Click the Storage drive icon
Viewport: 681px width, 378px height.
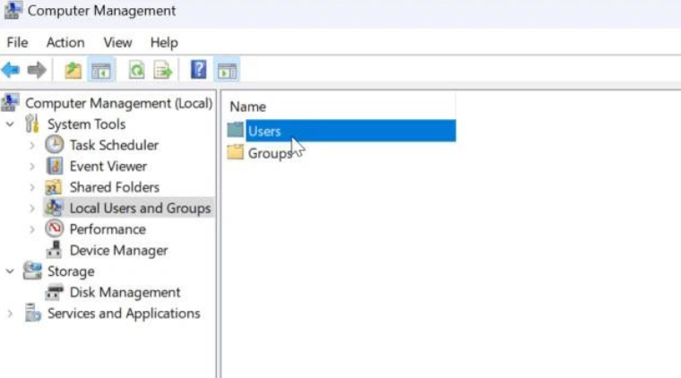pos(32,271)
